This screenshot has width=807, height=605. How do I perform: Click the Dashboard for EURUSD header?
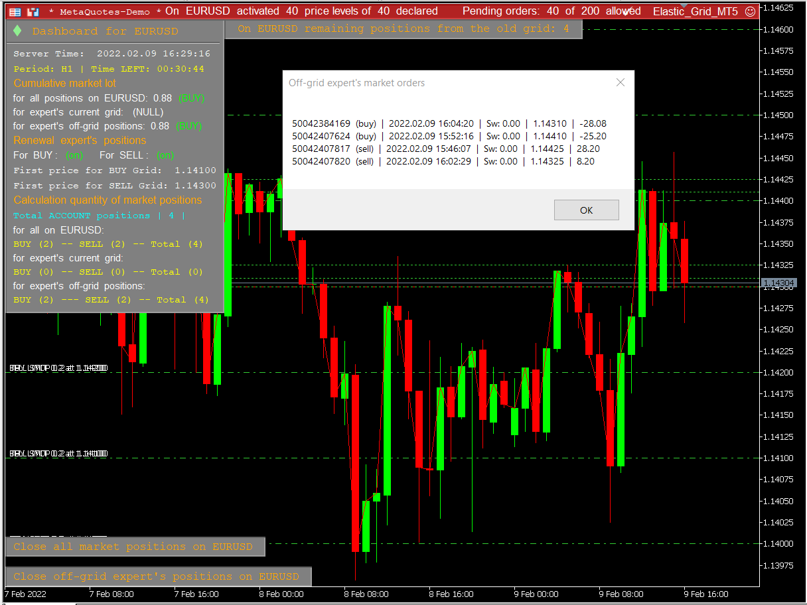[x=105, y=31]
